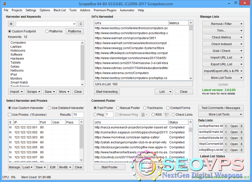
Task: Click the Manage proxies button
Action: click(14, 167)
